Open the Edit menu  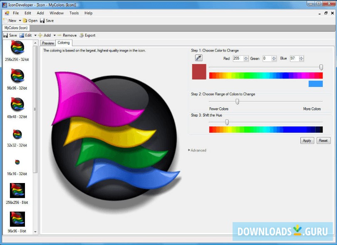(x=28, y=13)
